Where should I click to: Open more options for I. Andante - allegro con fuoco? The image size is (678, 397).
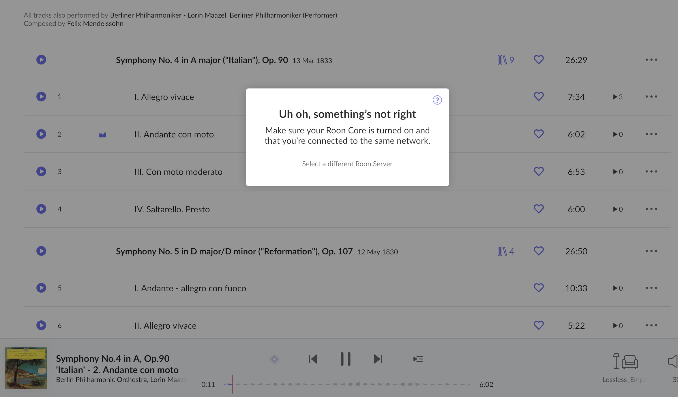651,288
